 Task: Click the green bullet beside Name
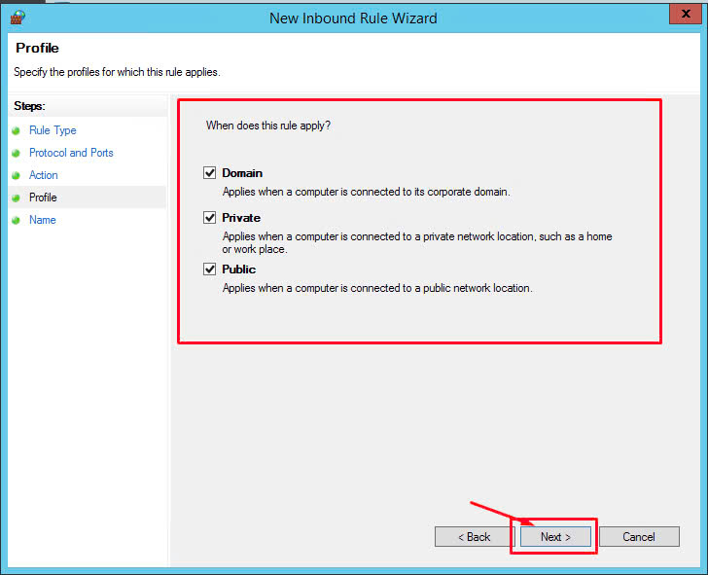pos(17,221)
